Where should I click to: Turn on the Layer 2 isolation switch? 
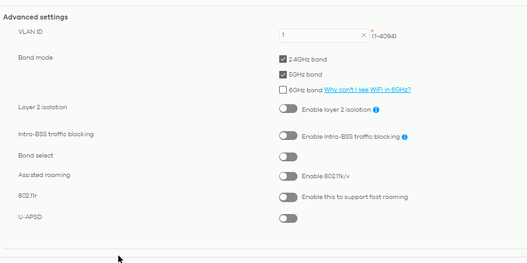pyautogui.click(x=289, y=109)
